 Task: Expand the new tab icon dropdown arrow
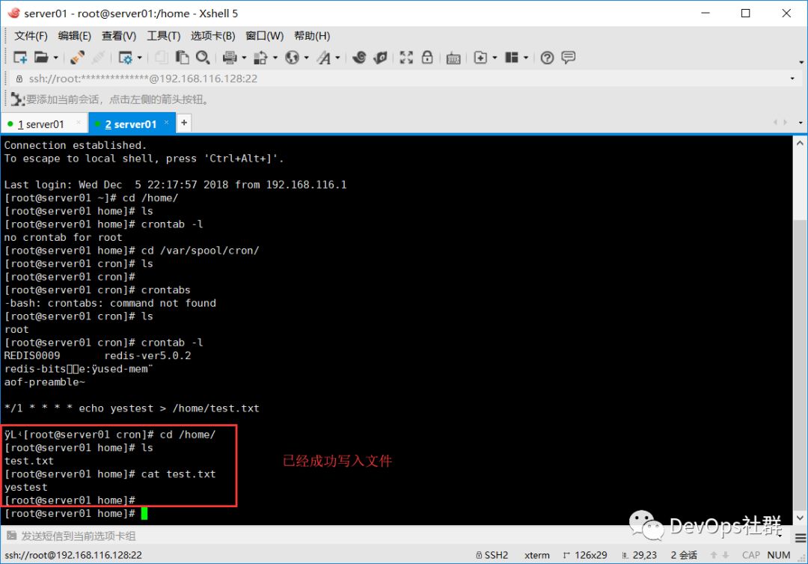tap(495, 58)
